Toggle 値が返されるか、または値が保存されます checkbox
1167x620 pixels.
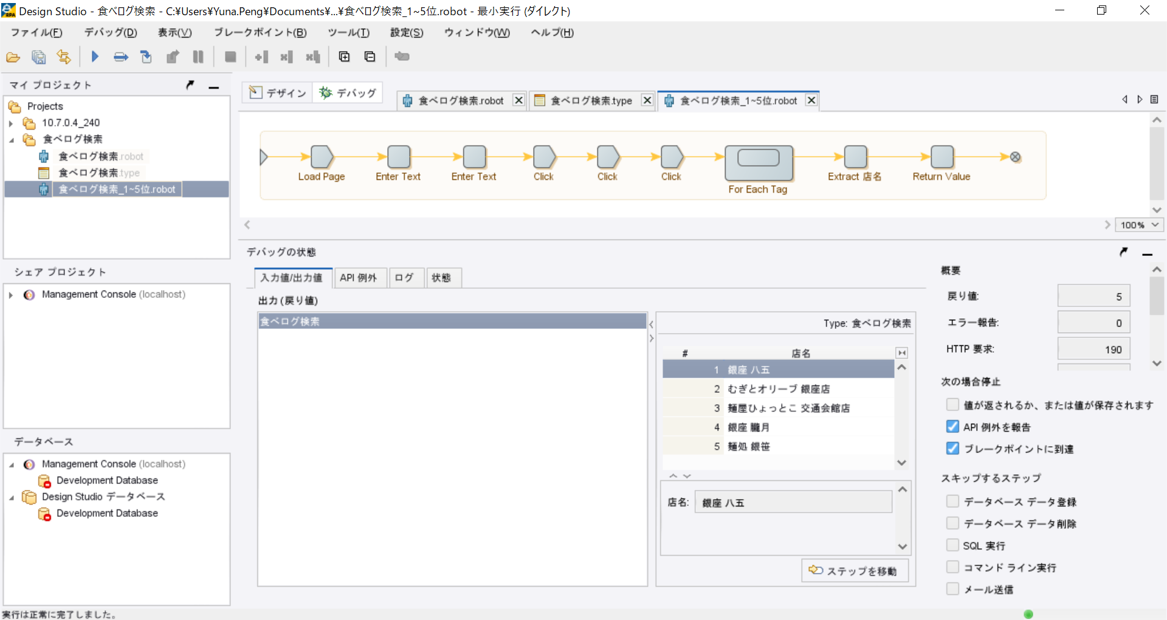(x=952, y=405)
